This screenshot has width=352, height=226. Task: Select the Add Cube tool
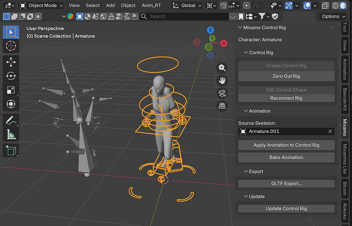[11, 150]
